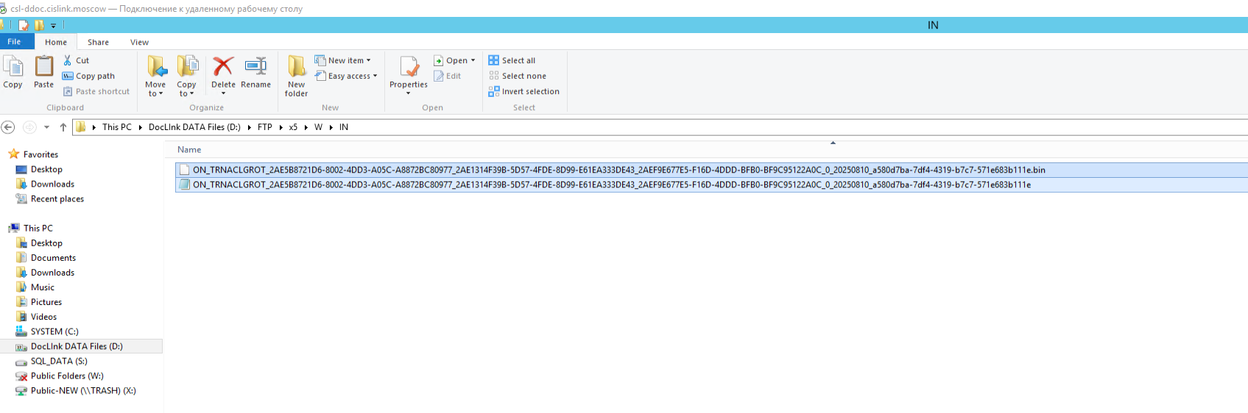Click This PC in the address bar

117,127
